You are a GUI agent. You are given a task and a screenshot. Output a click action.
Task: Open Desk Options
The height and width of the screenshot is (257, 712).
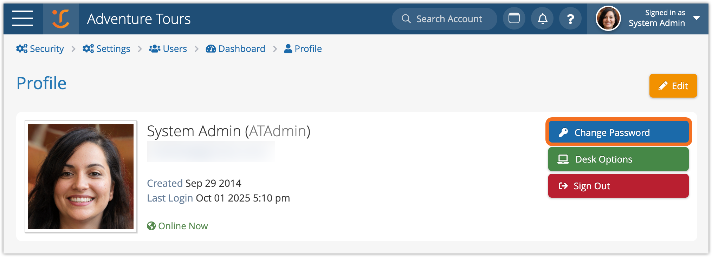click(618, 159)
